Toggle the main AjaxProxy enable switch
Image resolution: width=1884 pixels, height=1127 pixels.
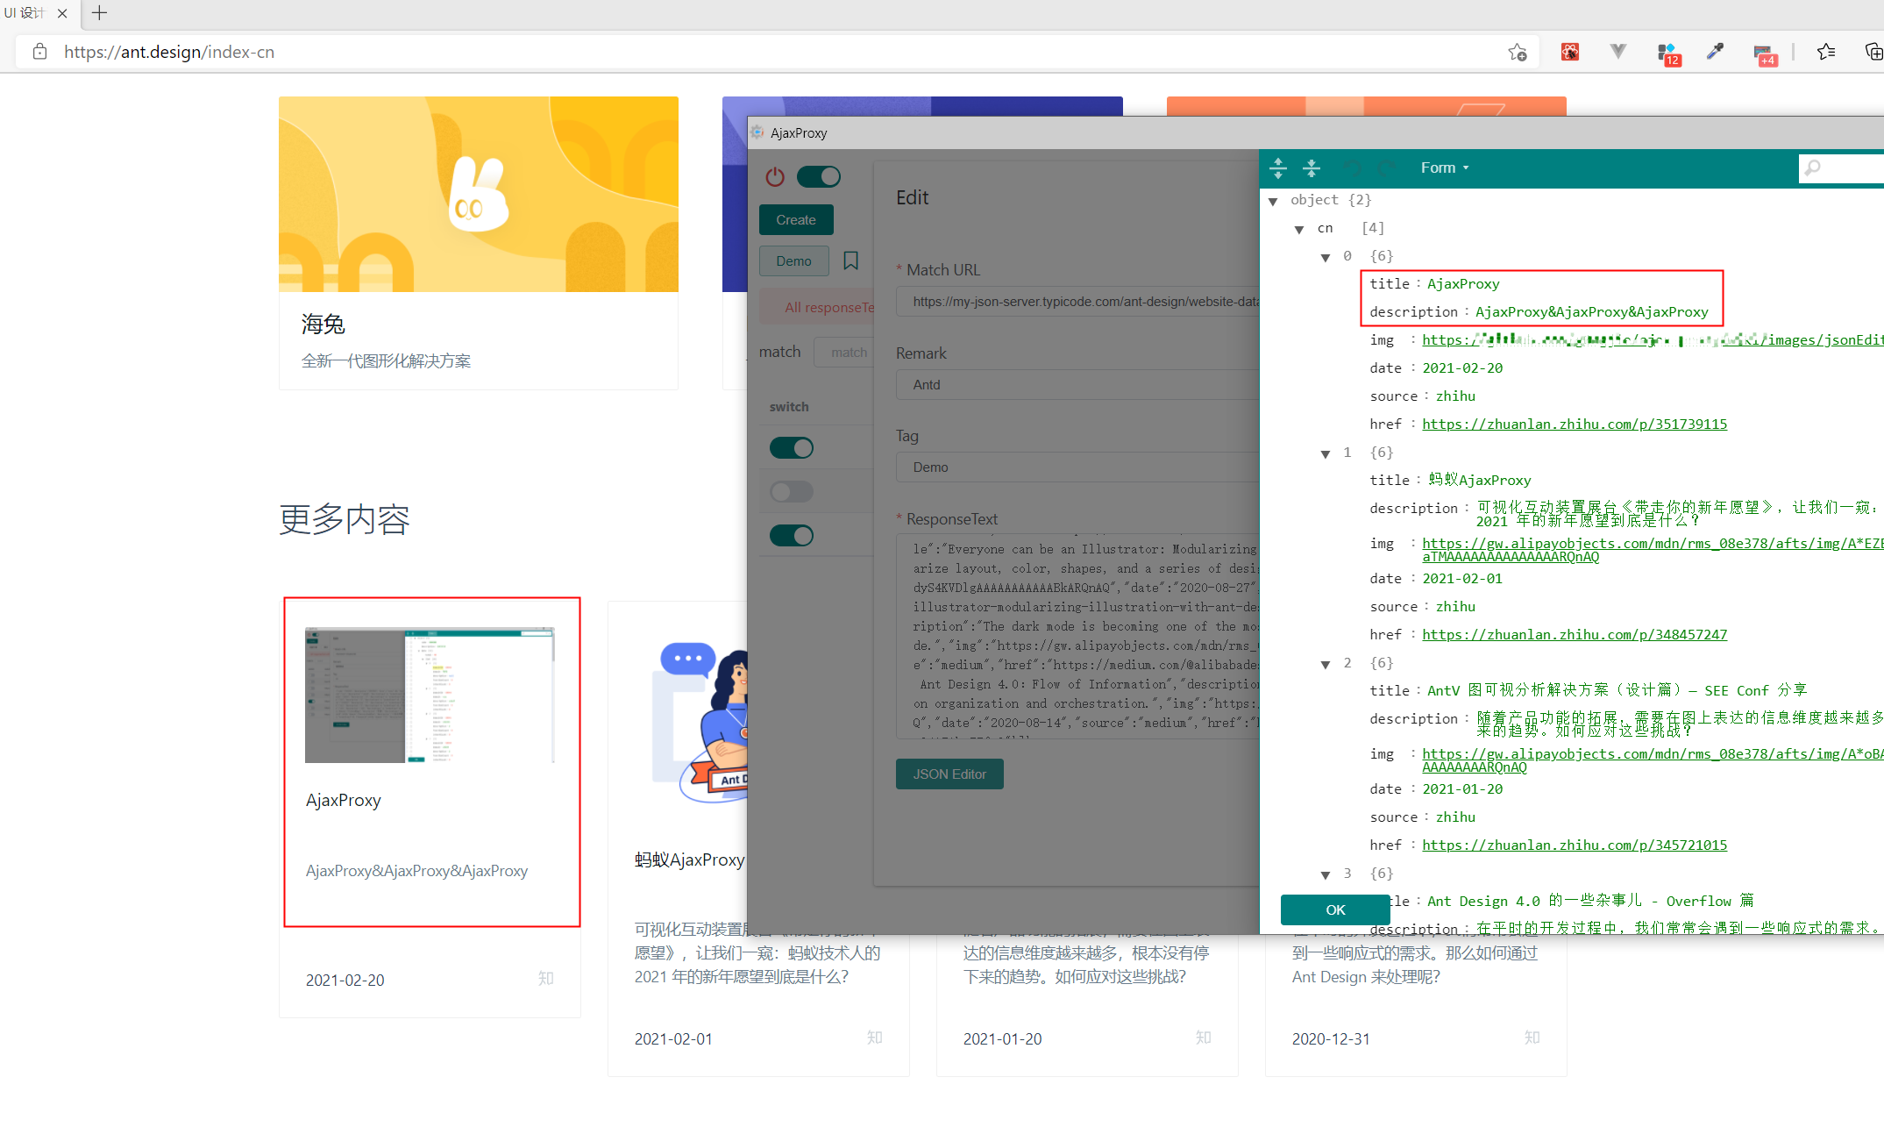819,177
